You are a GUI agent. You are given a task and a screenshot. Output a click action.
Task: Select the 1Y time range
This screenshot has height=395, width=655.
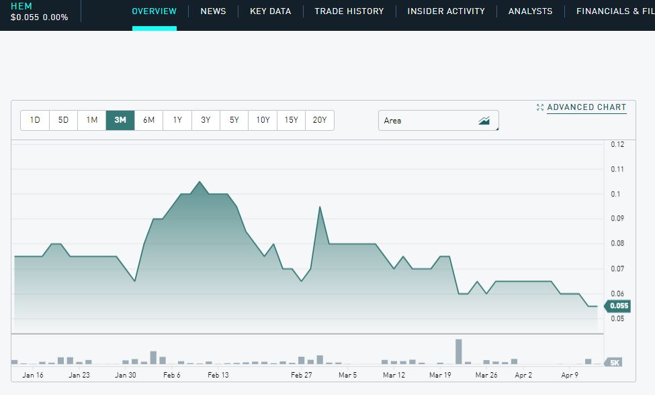[x=177, y=120]
